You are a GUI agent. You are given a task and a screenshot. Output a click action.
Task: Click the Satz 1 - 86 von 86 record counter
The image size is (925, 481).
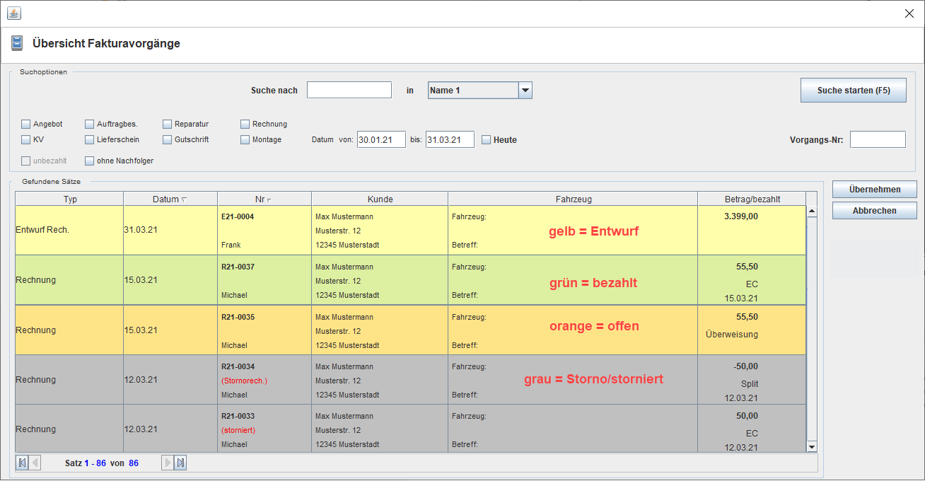pos(101,463)
